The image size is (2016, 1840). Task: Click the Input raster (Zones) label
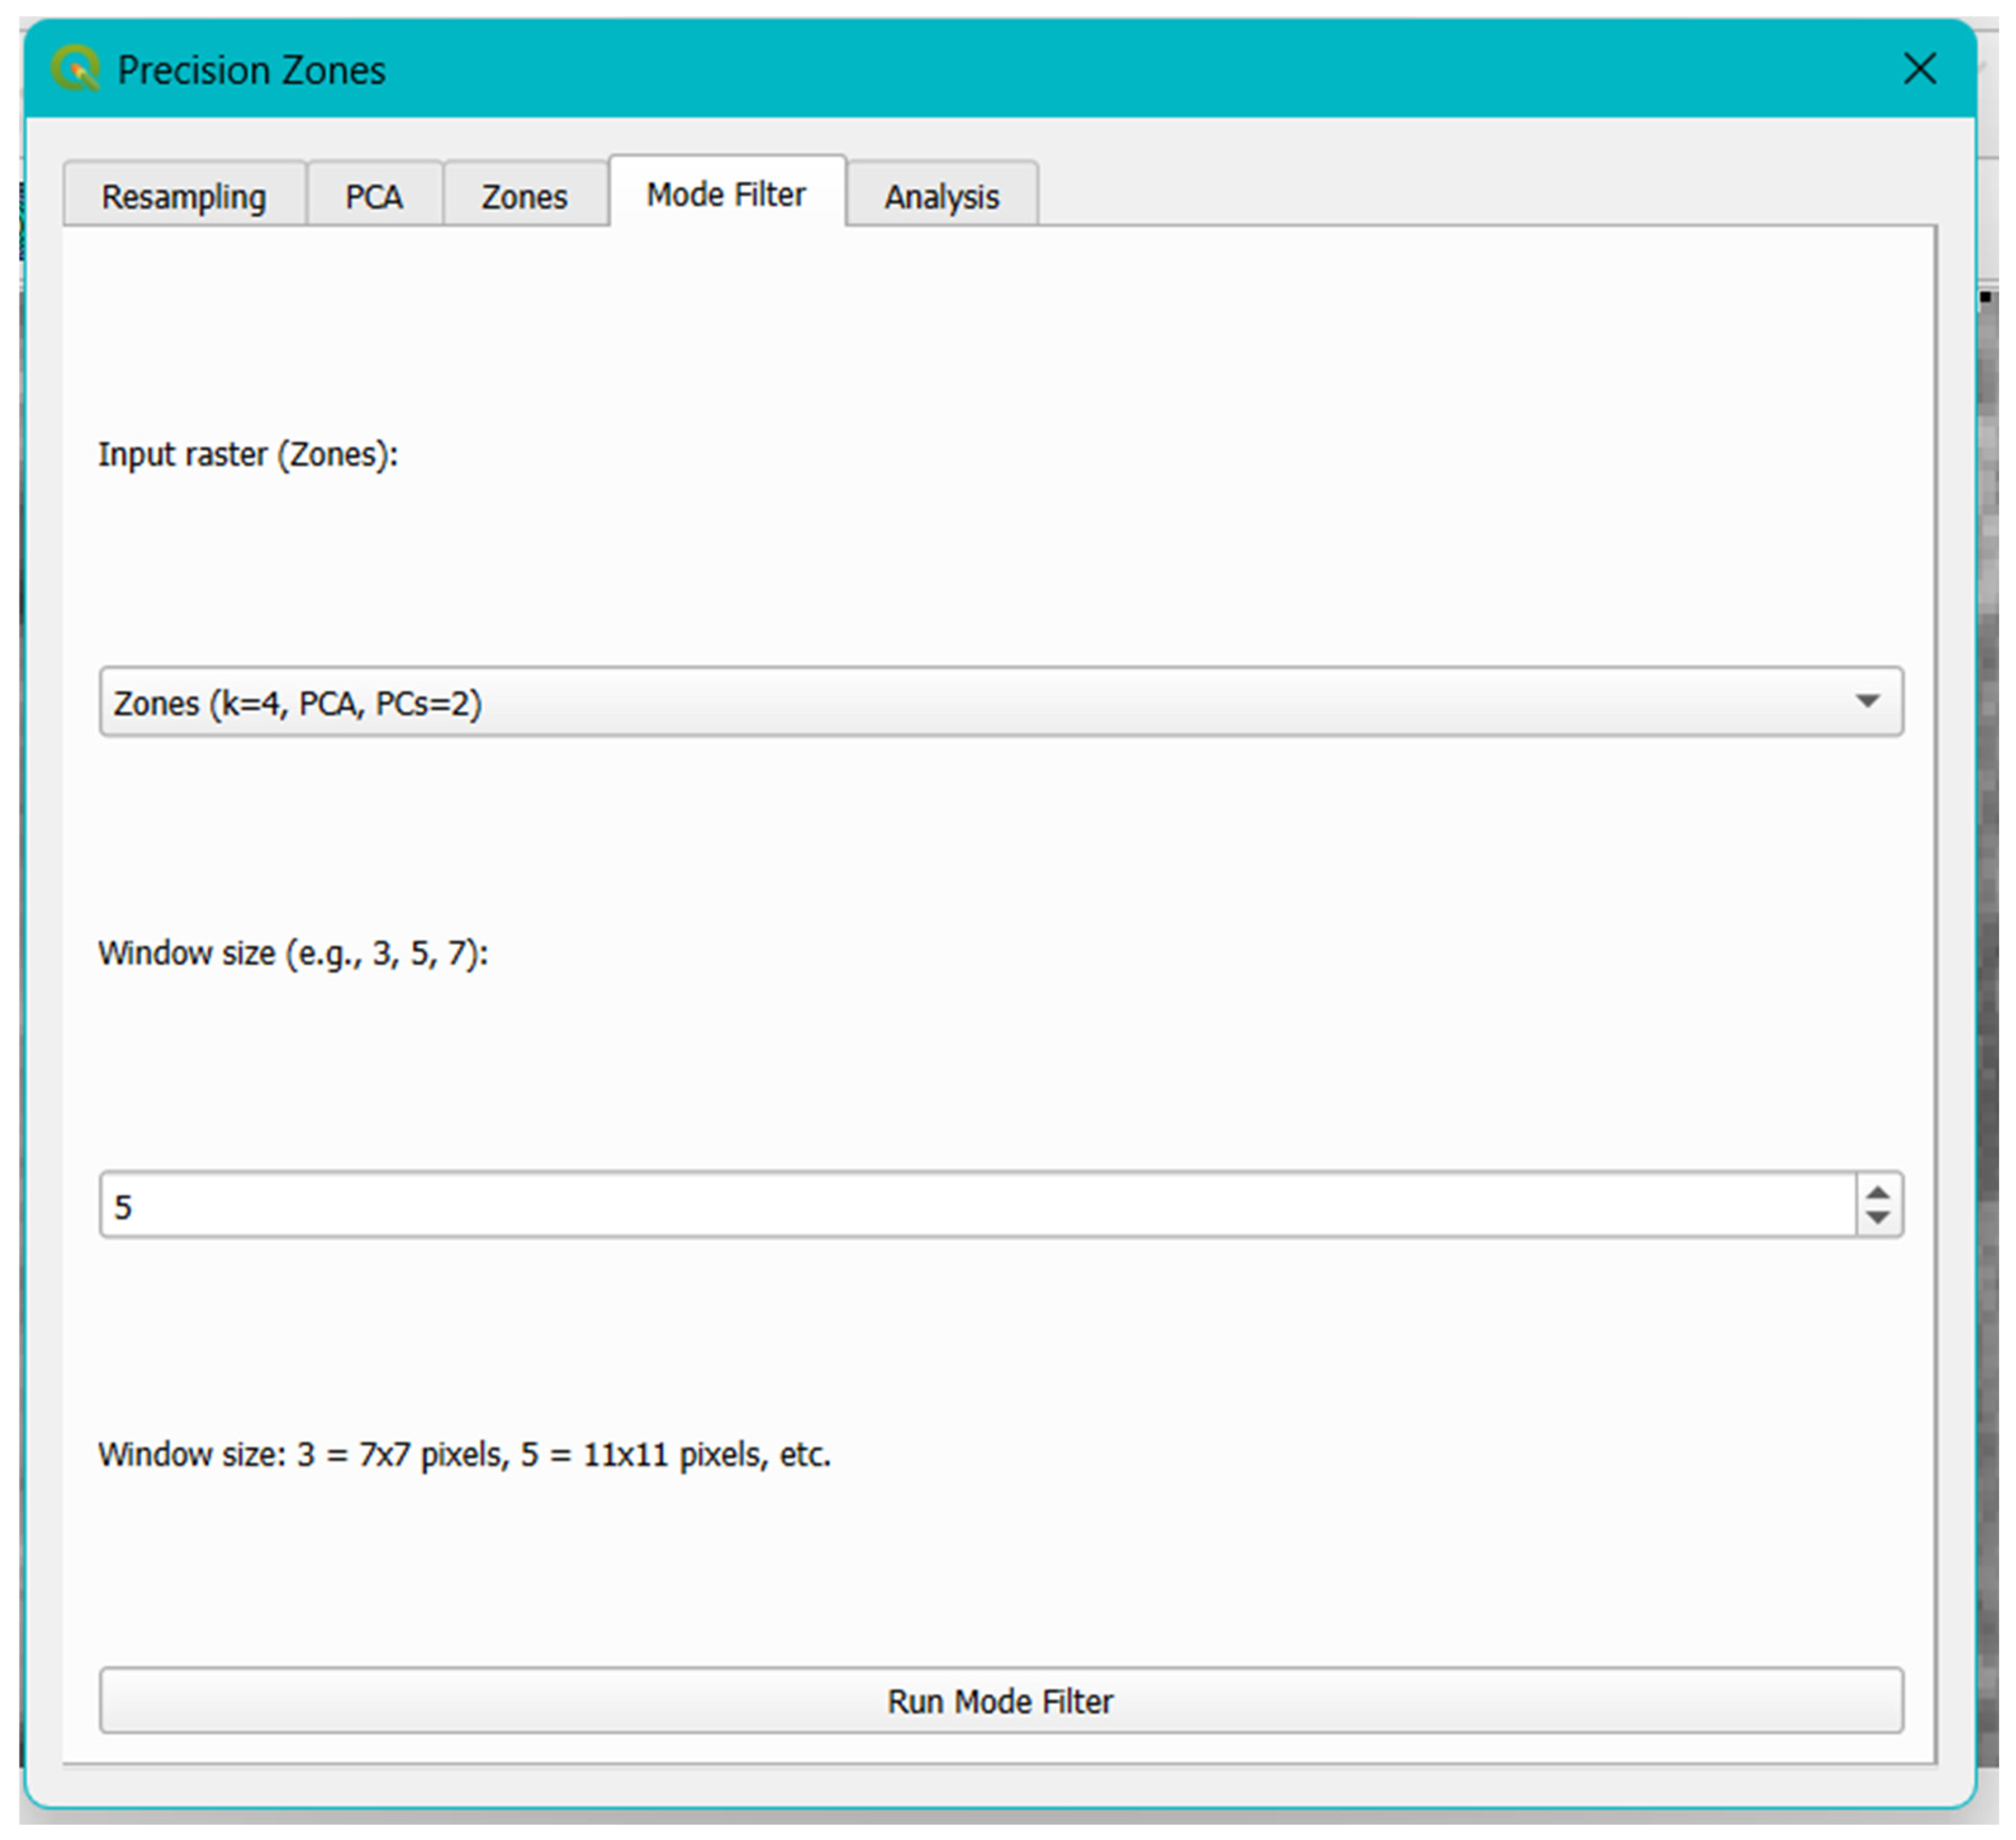tap(248, 454)
